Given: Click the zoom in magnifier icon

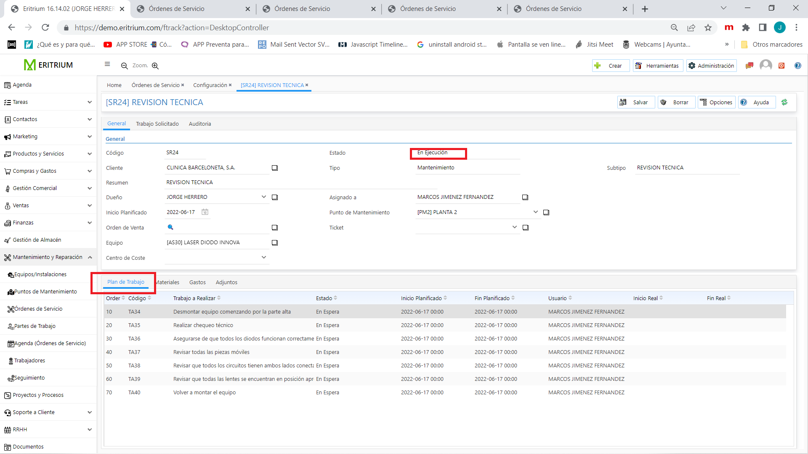Looking at the screenshot, I should click(x=155, y=66).
